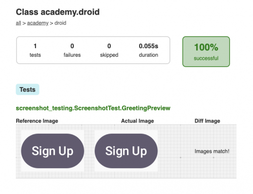Open the 'academy' breadcrumb link
Viewport: 253px width, 194px height.
(x=38, y=23)
